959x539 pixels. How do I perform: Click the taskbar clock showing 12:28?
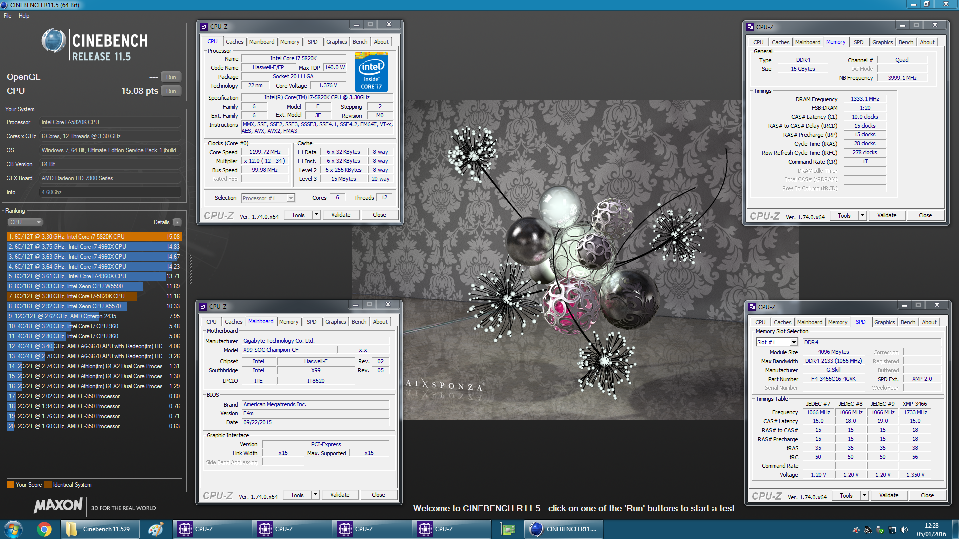pos(931,530)
